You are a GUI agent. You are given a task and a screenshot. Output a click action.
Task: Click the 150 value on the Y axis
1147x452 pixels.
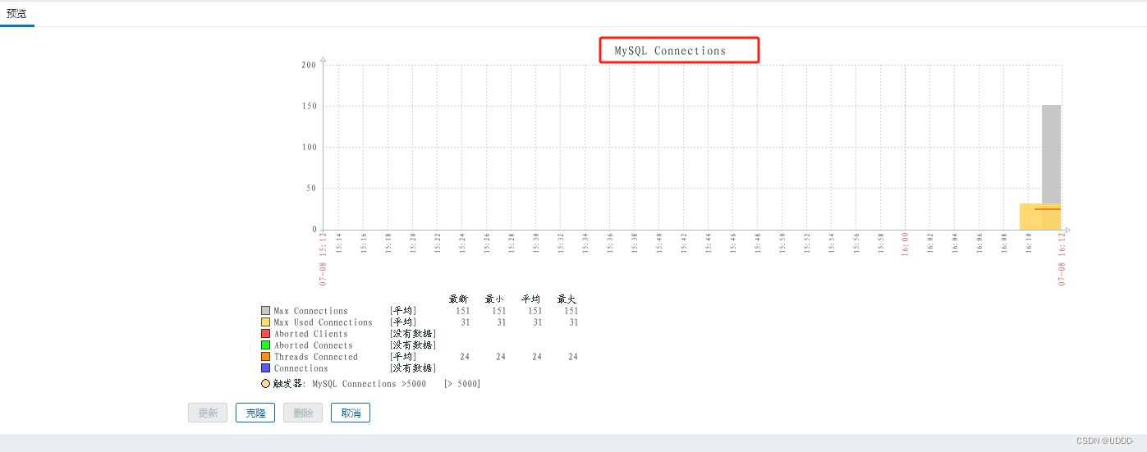(x=310, y=107)
